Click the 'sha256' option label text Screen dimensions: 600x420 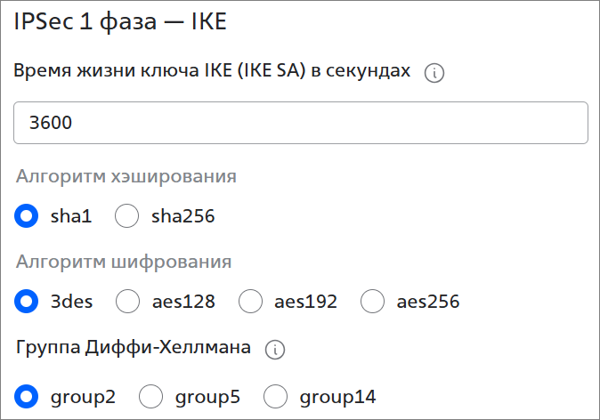coord(183,215)
